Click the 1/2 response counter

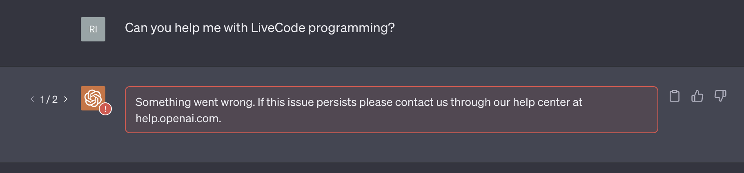click(49, 99)
